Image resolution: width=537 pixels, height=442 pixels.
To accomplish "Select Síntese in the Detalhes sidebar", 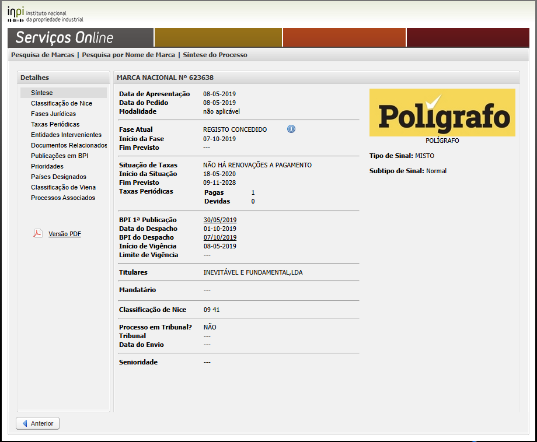I will click(x=42, y=93).
